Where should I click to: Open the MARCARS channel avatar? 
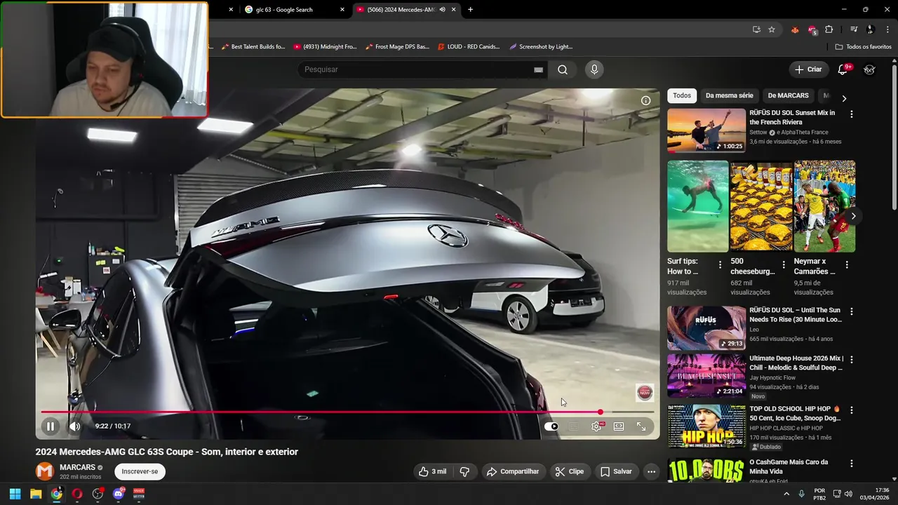(x=45, y=471)
